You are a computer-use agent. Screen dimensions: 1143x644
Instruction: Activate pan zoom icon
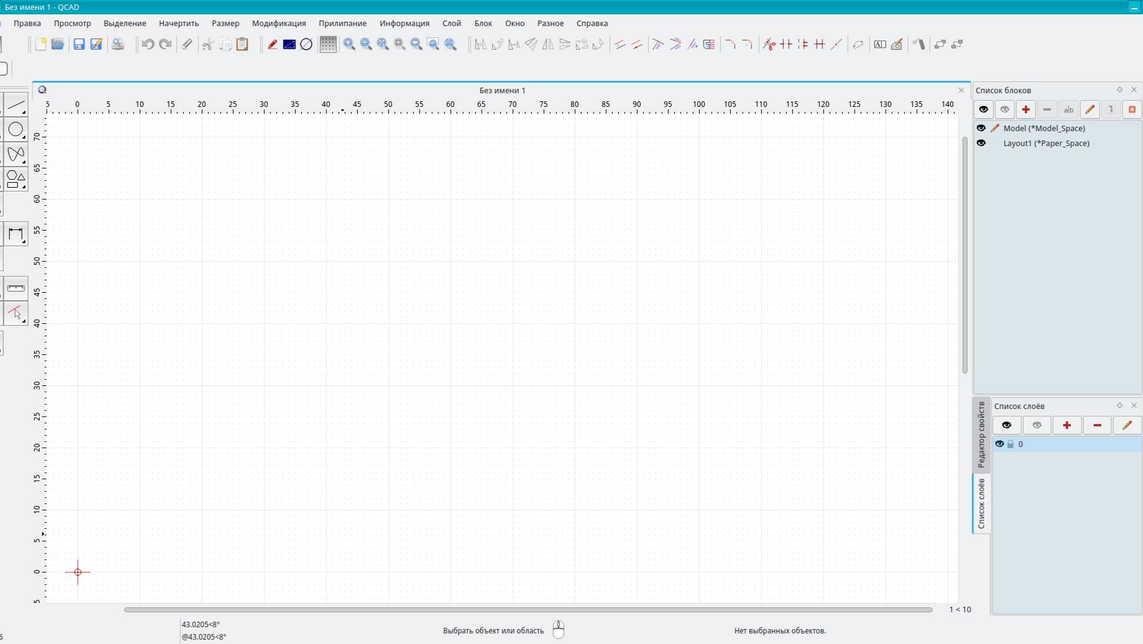coord(451,44)
